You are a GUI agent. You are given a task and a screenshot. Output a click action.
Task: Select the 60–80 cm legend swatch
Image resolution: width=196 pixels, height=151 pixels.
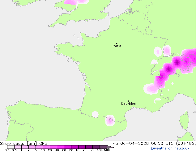tap(68, 147)
